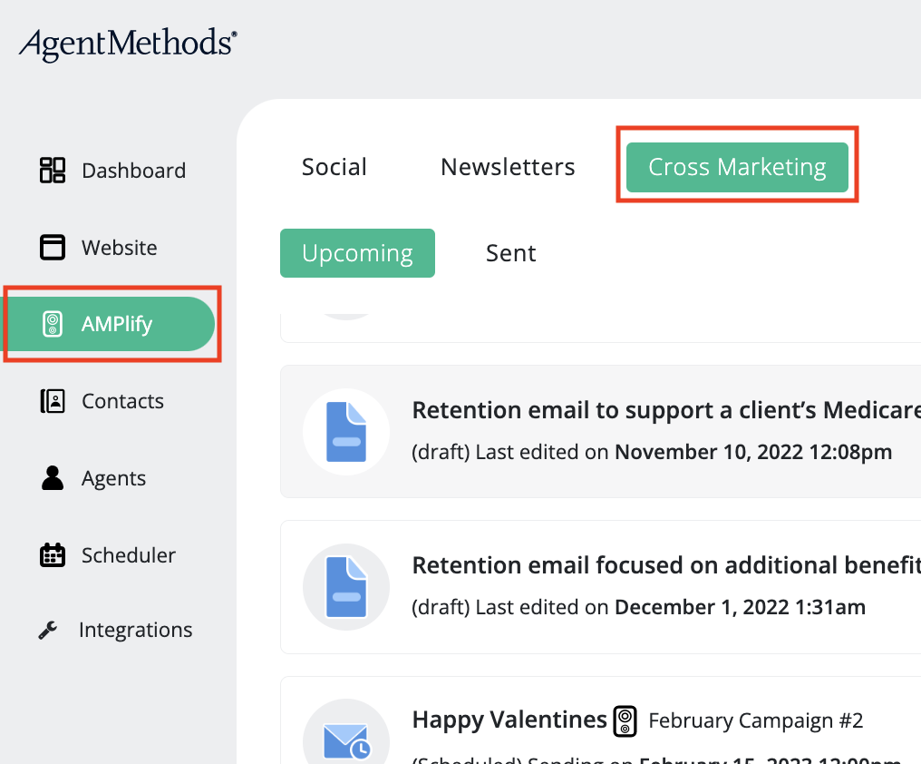
Task: Select the Agents person icon
Action: pos(53,478)
